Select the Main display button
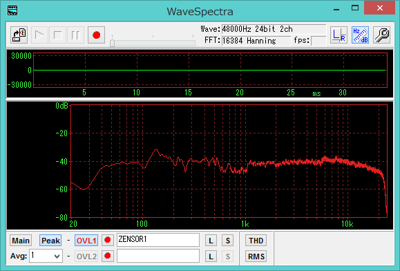Image resolution: width=400 pixels, height=271 pixels. click(21, 241)
